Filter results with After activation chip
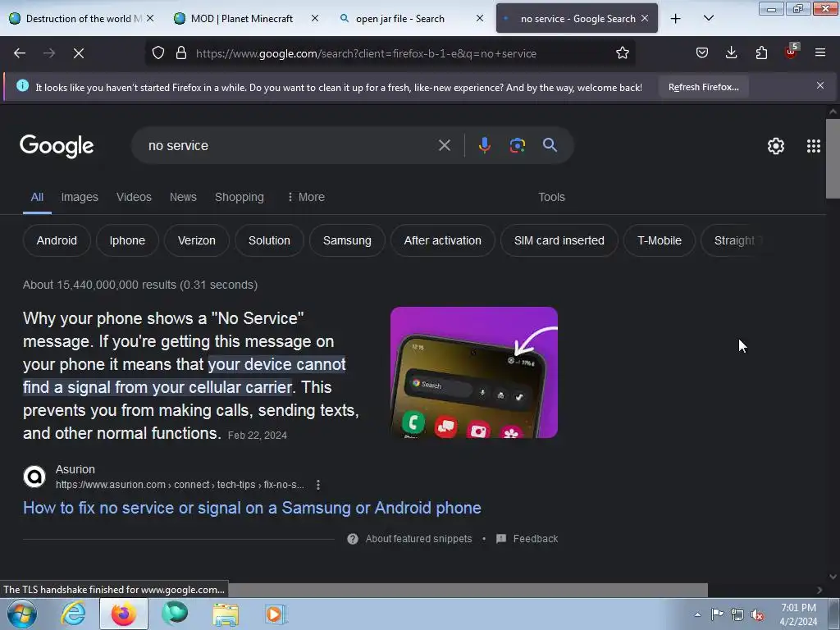This screenshot has height=630, width=840. point(442,240)
